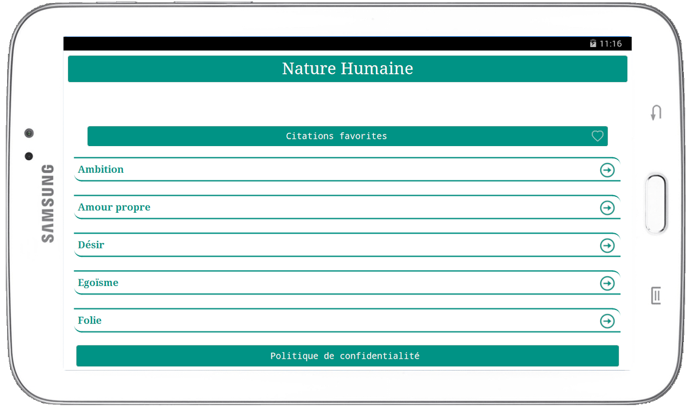The height and width of the screenshot is (410, 694).
Task: Check the battery icon in the status bar
Action: [593, 44]
